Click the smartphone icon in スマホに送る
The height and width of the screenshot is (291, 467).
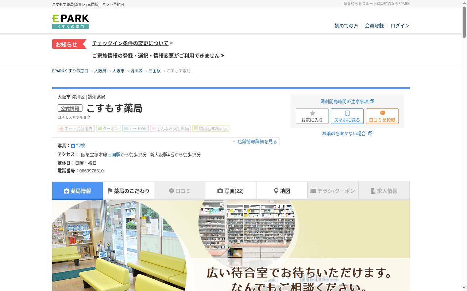347,113
